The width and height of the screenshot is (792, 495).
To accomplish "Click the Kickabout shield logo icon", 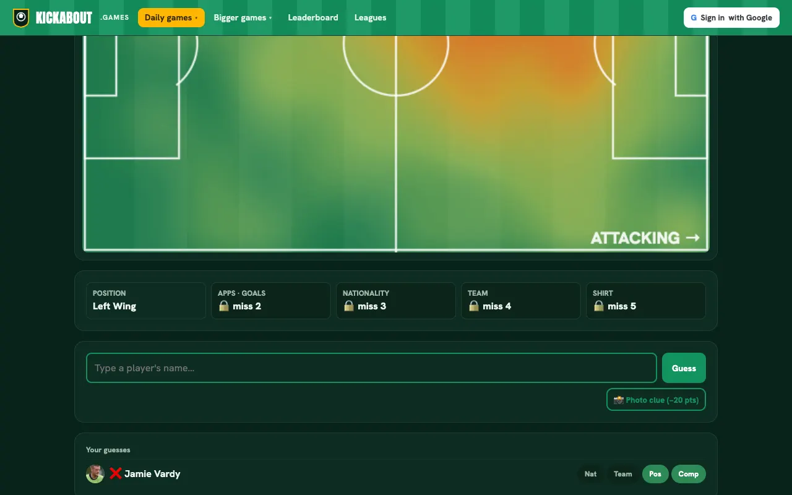I will (21, 17).
